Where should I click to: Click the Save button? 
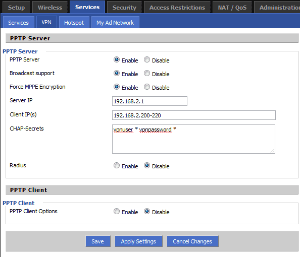pyautogui.click(x=98, y=241)
